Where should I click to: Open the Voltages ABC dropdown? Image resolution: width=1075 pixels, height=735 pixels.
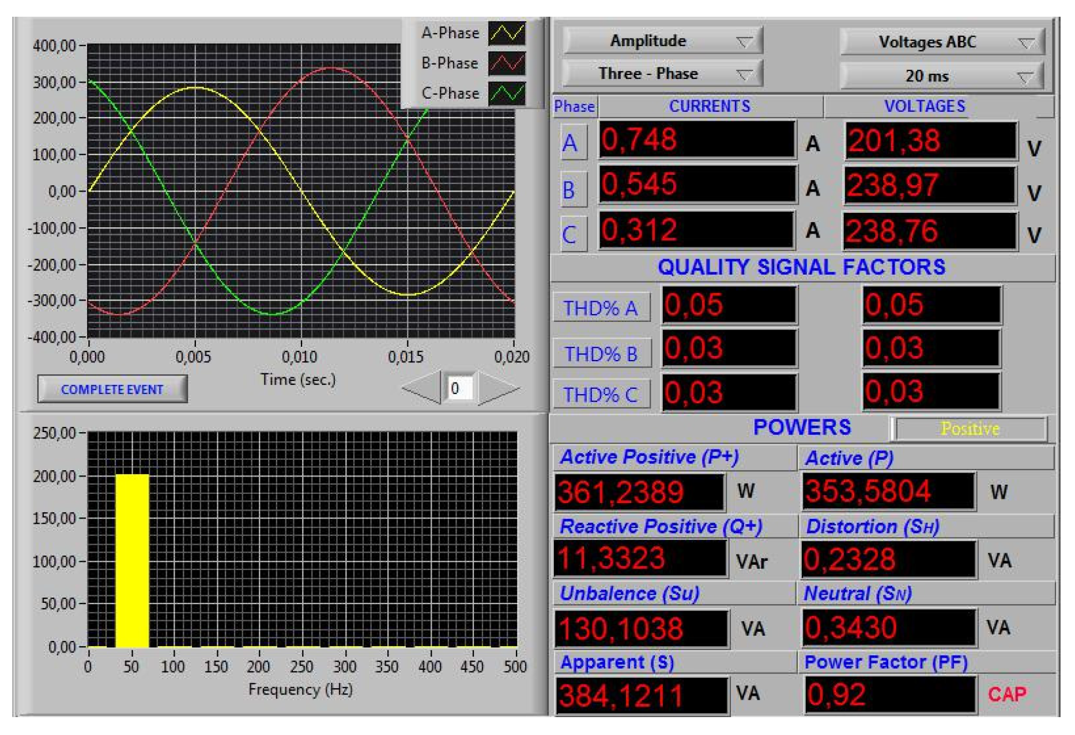coord(941,42)
